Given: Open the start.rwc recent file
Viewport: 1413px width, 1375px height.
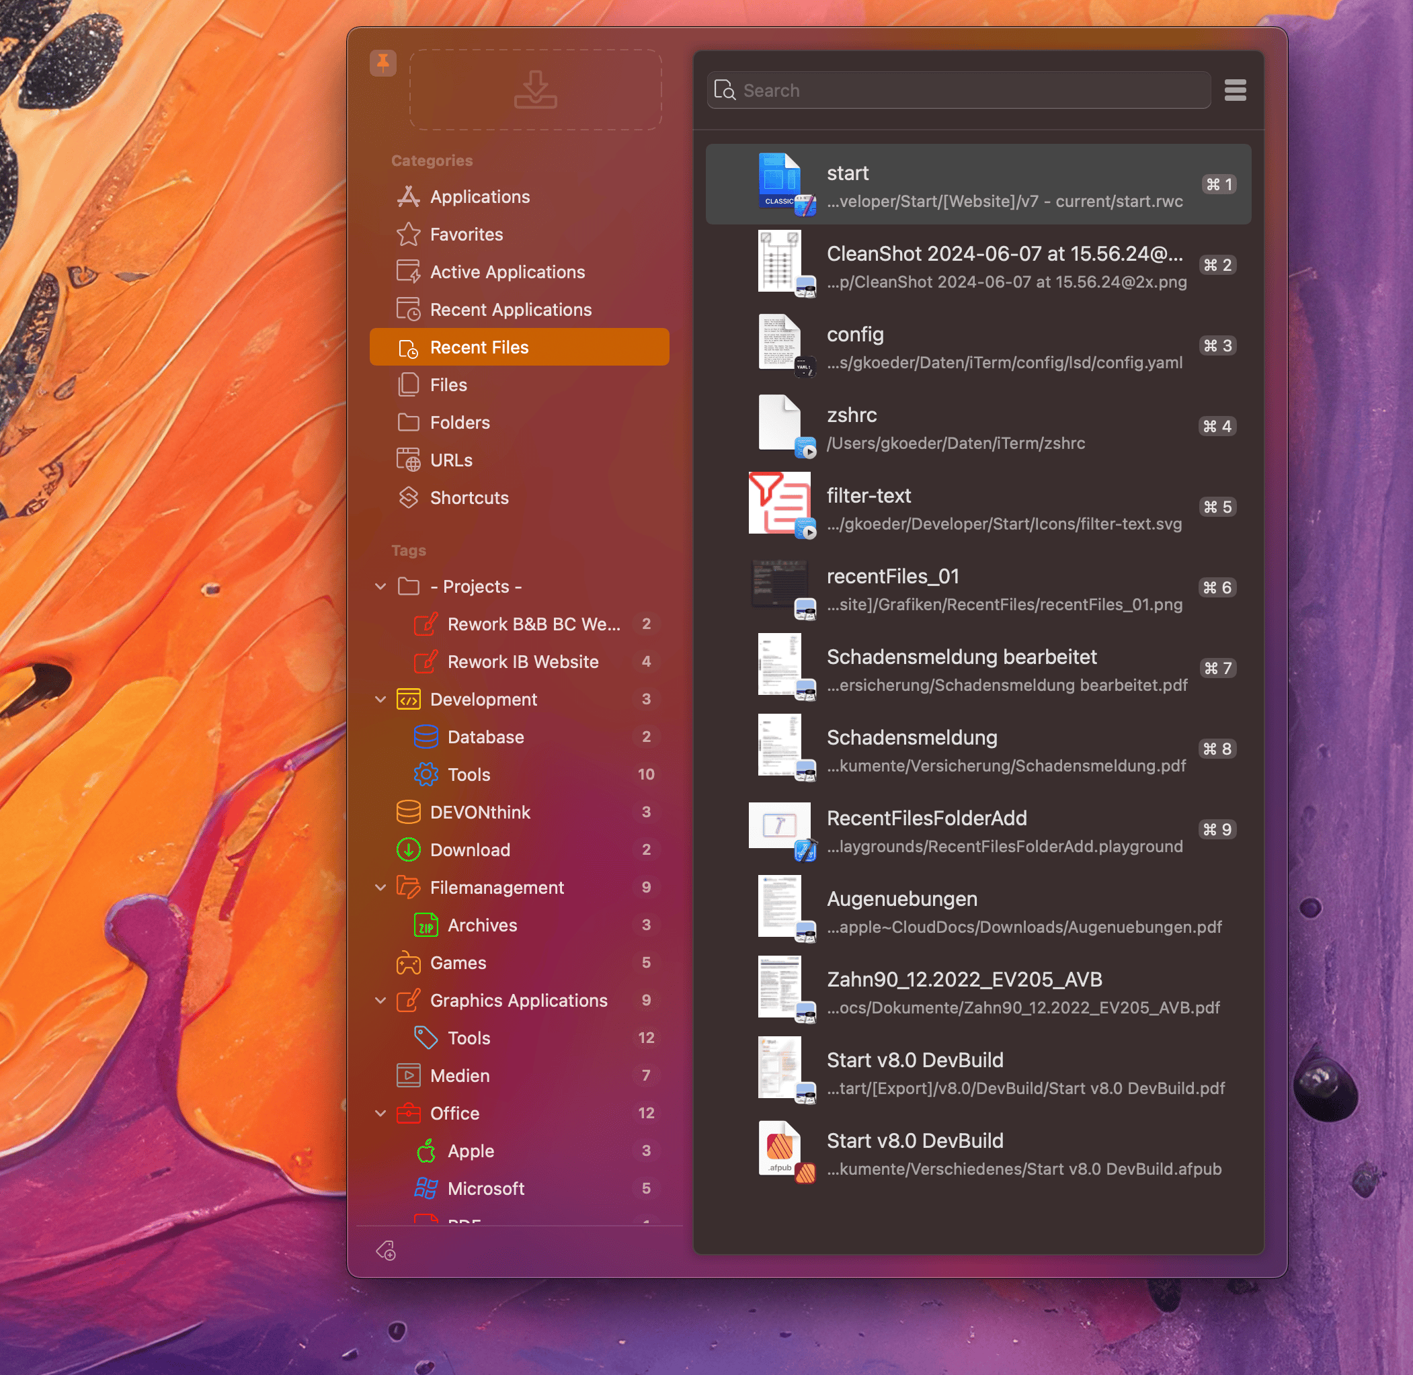Looking at the screenshot, I should tap(978, 184).
